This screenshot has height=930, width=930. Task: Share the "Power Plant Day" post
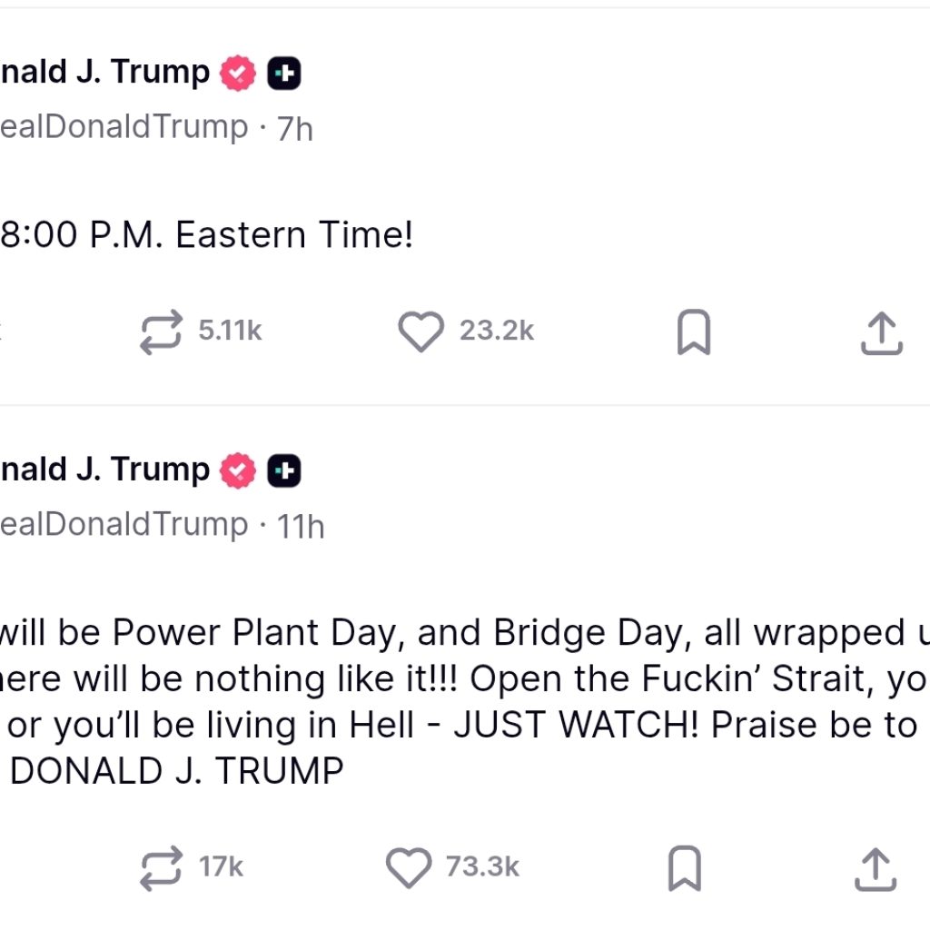[x=876, y=869]
